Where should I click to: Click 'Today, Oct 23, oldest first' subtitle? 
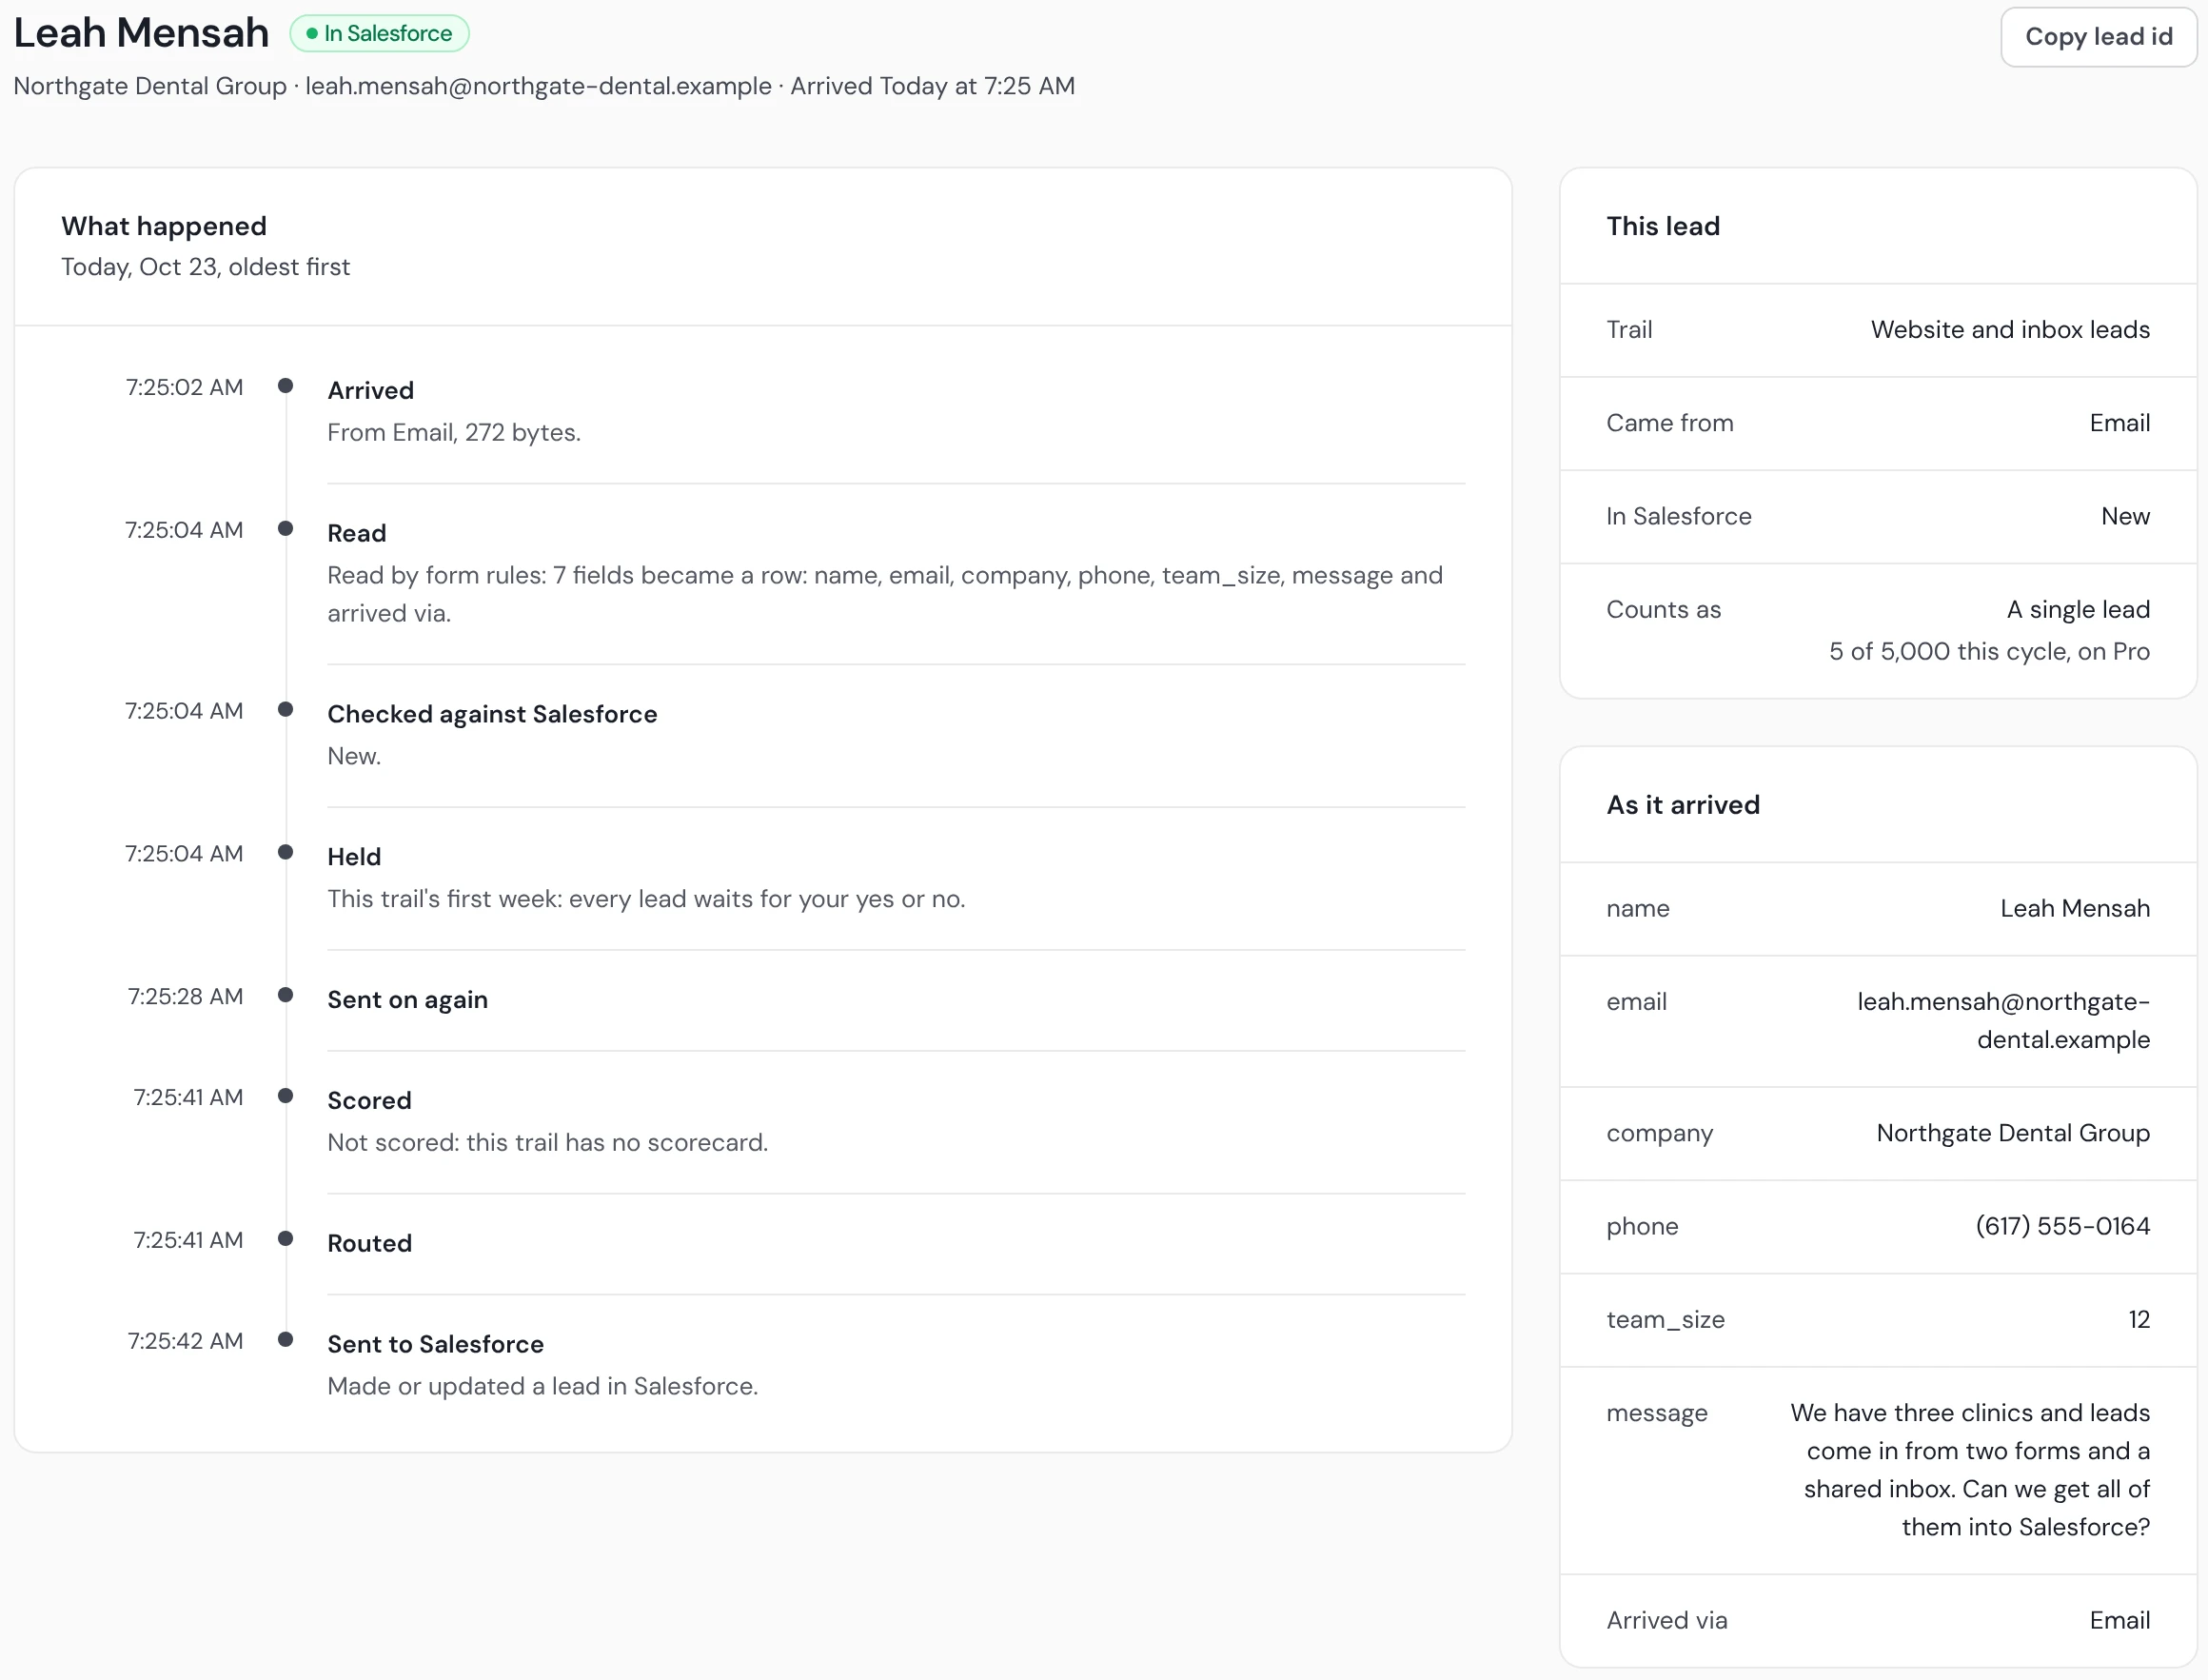point(205,267)
